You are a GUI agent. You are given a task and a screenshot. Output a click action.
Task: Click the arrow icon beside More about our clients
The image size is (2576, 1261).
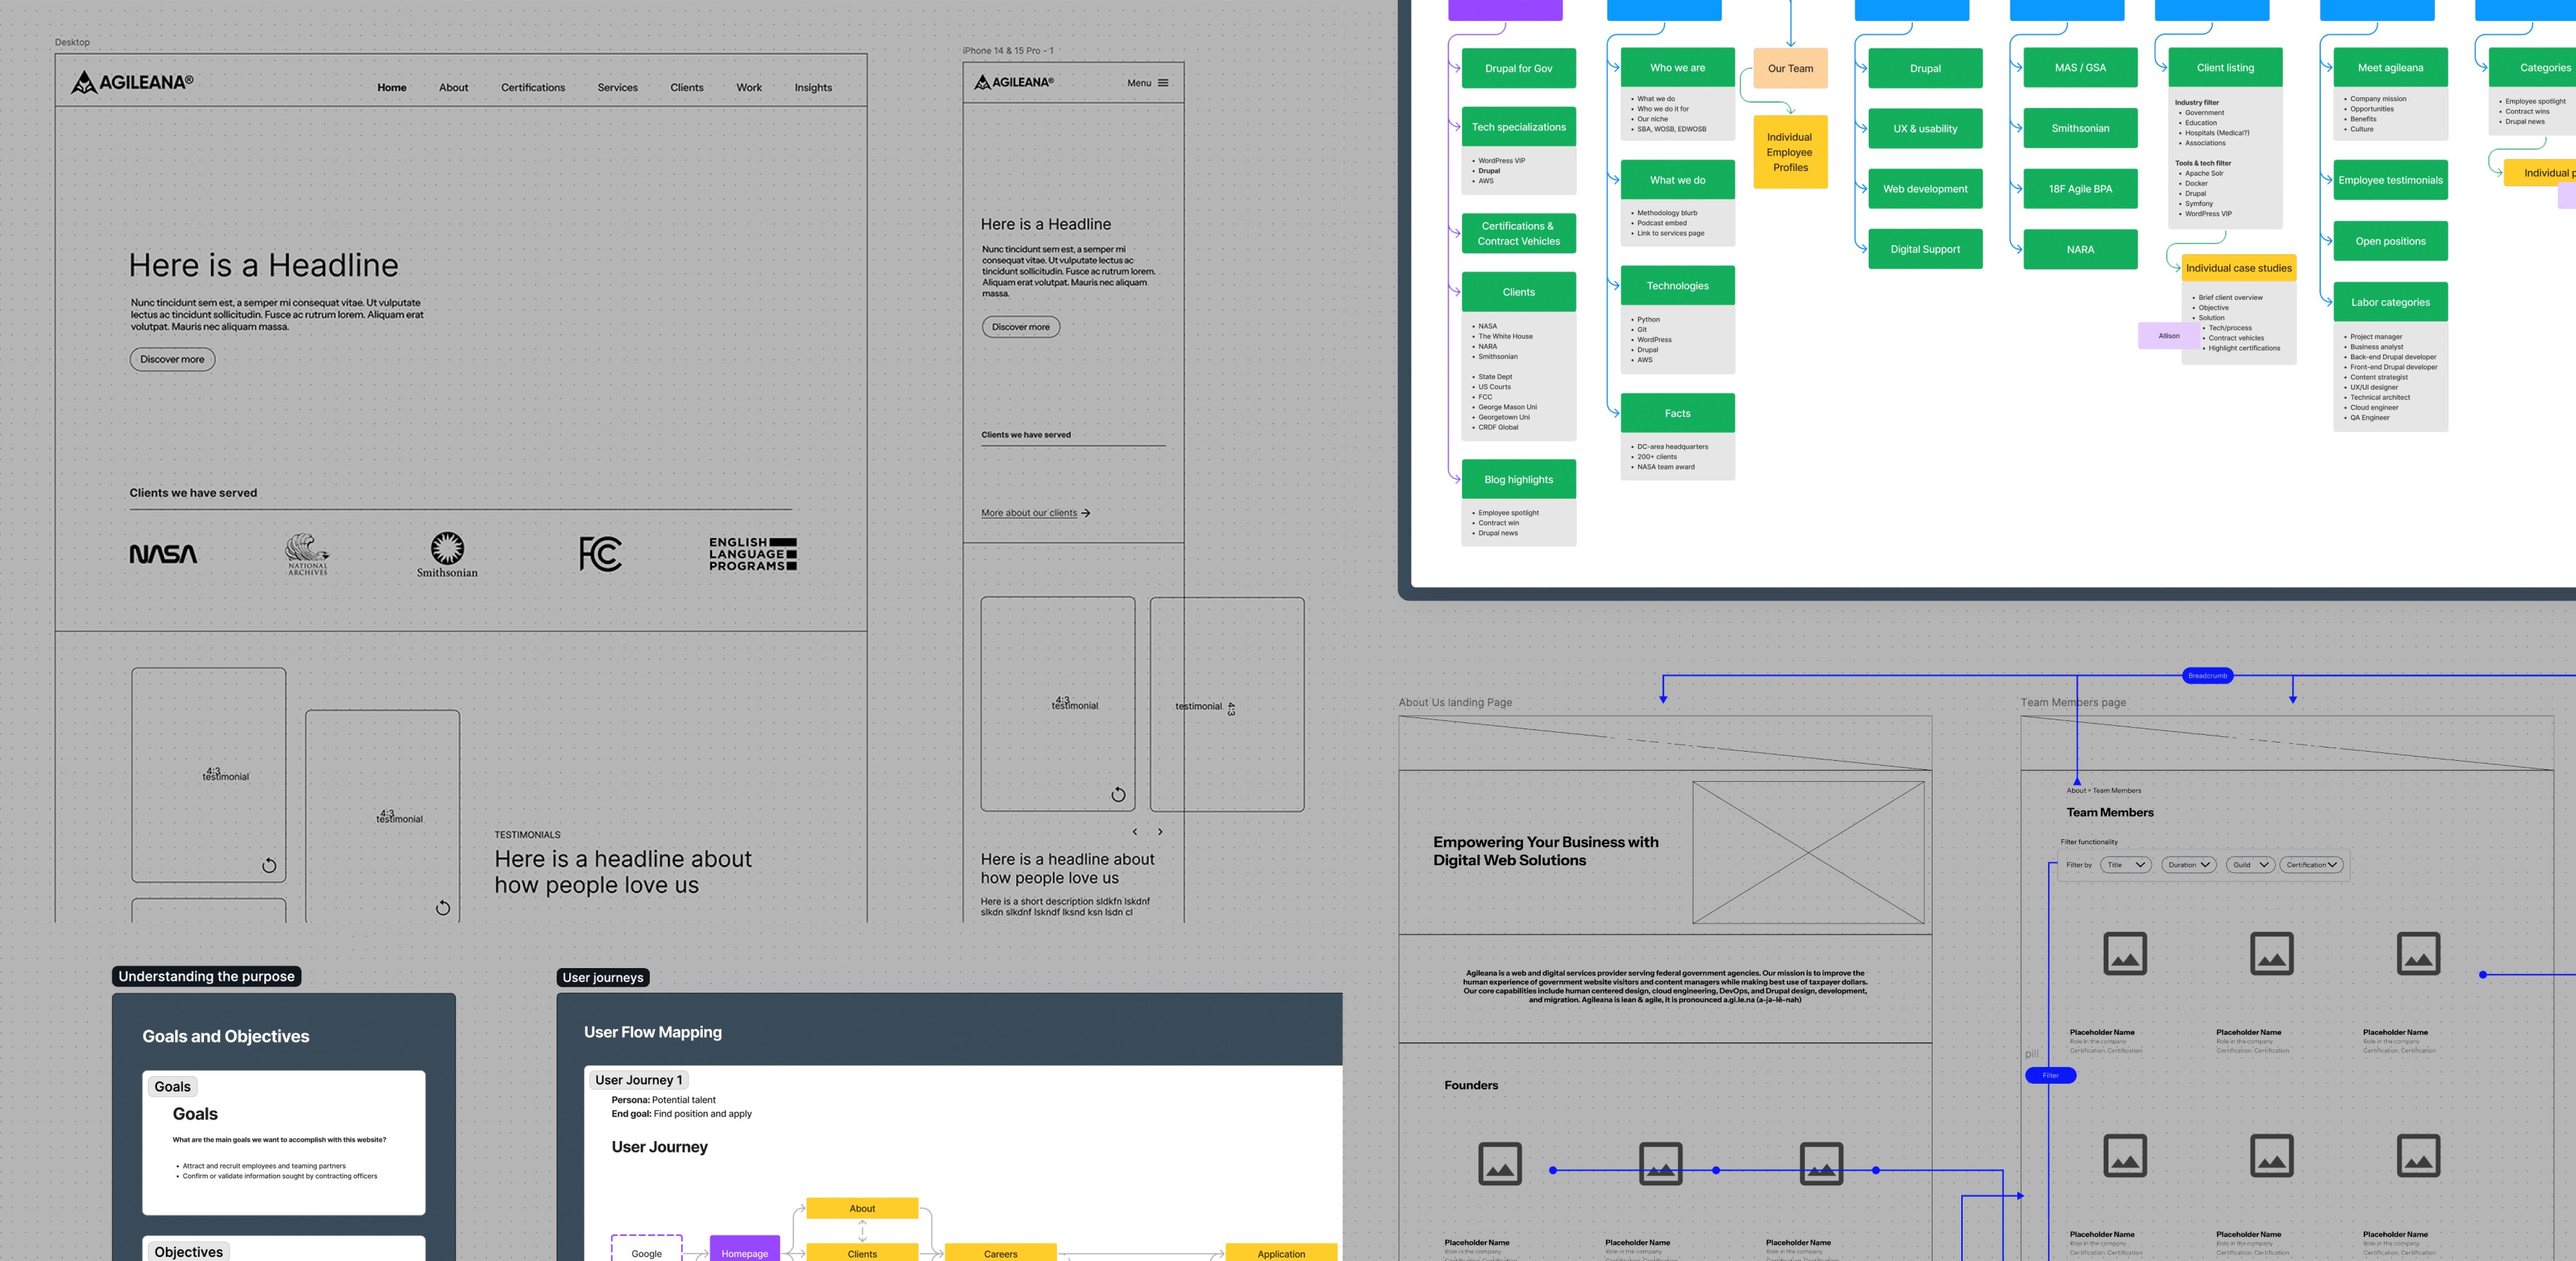pos(1086,514)
